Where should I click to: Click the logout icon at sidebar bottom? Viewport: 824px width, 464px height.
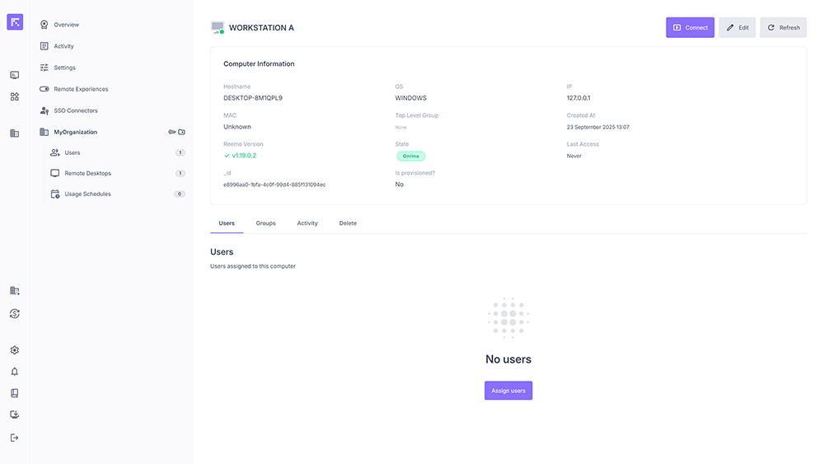tap(15, 438)
